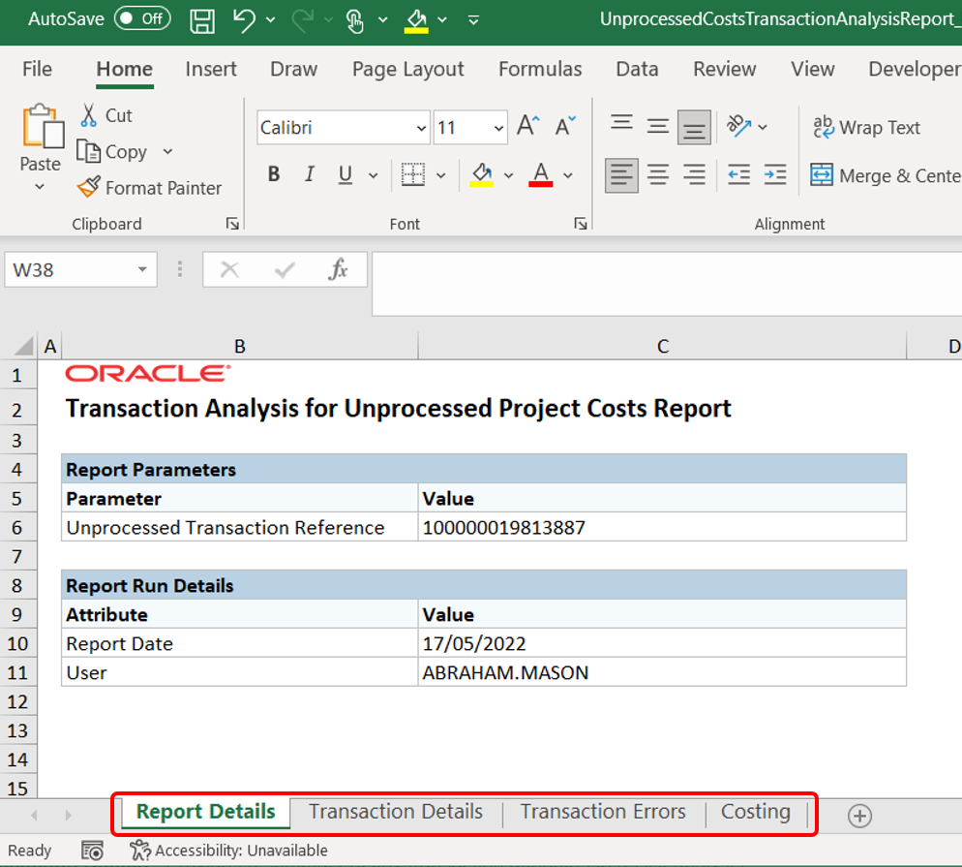
Task: Click the Format Painter brush icon
Action: click(89, 188)
